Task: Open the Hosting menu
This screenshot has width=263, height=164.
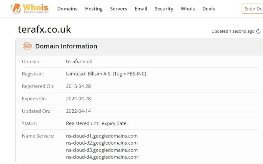Action: [94, 9]
